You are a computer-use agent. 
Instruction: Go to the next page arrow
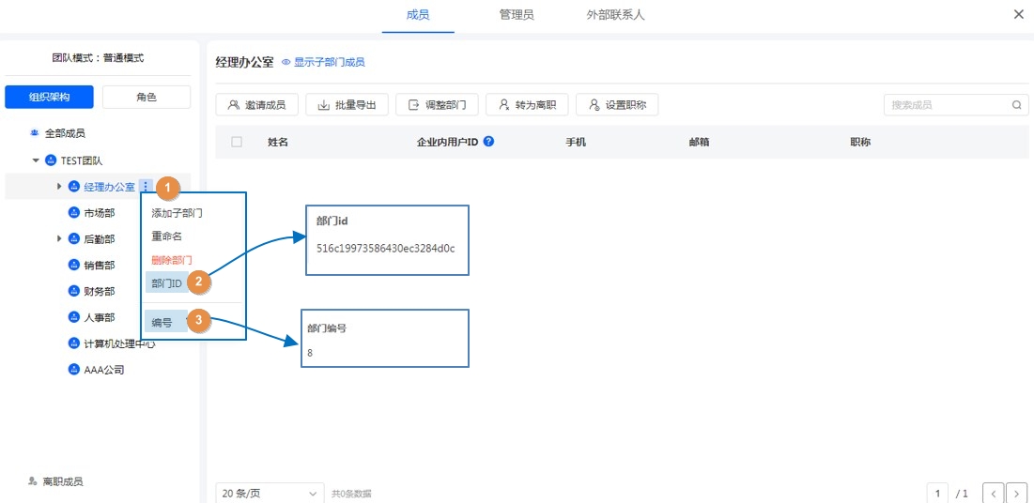point(1016,494)
